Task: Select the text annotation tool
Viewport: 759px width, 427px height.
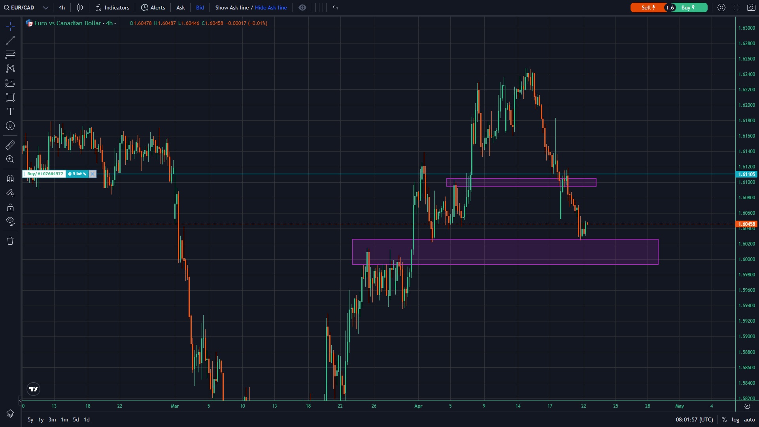Action: 10,111
